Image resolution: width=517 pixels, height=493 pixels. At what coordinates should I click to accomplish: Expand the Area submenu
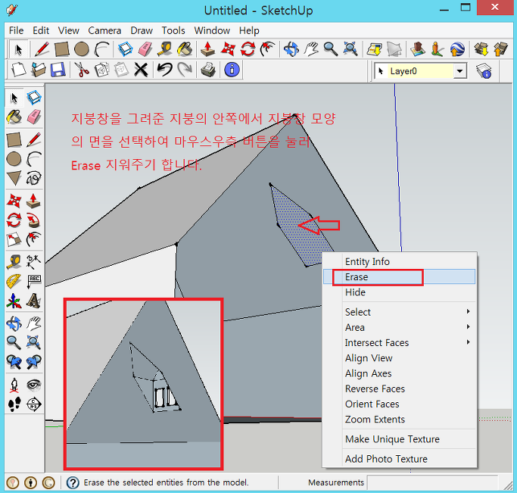tap(399, 327)
